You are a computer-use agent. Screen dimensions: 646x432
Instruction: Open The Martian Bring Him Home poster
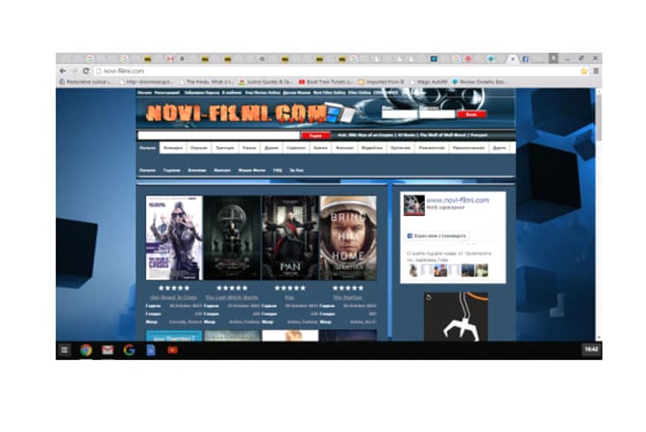pos(348,238)
